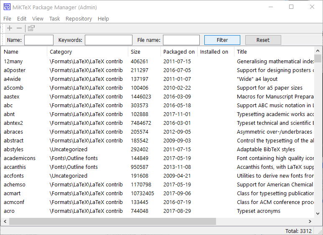The width and height of the screenshot is (323, 235).
Task: Open the File menu
Action: coord(7,18)
